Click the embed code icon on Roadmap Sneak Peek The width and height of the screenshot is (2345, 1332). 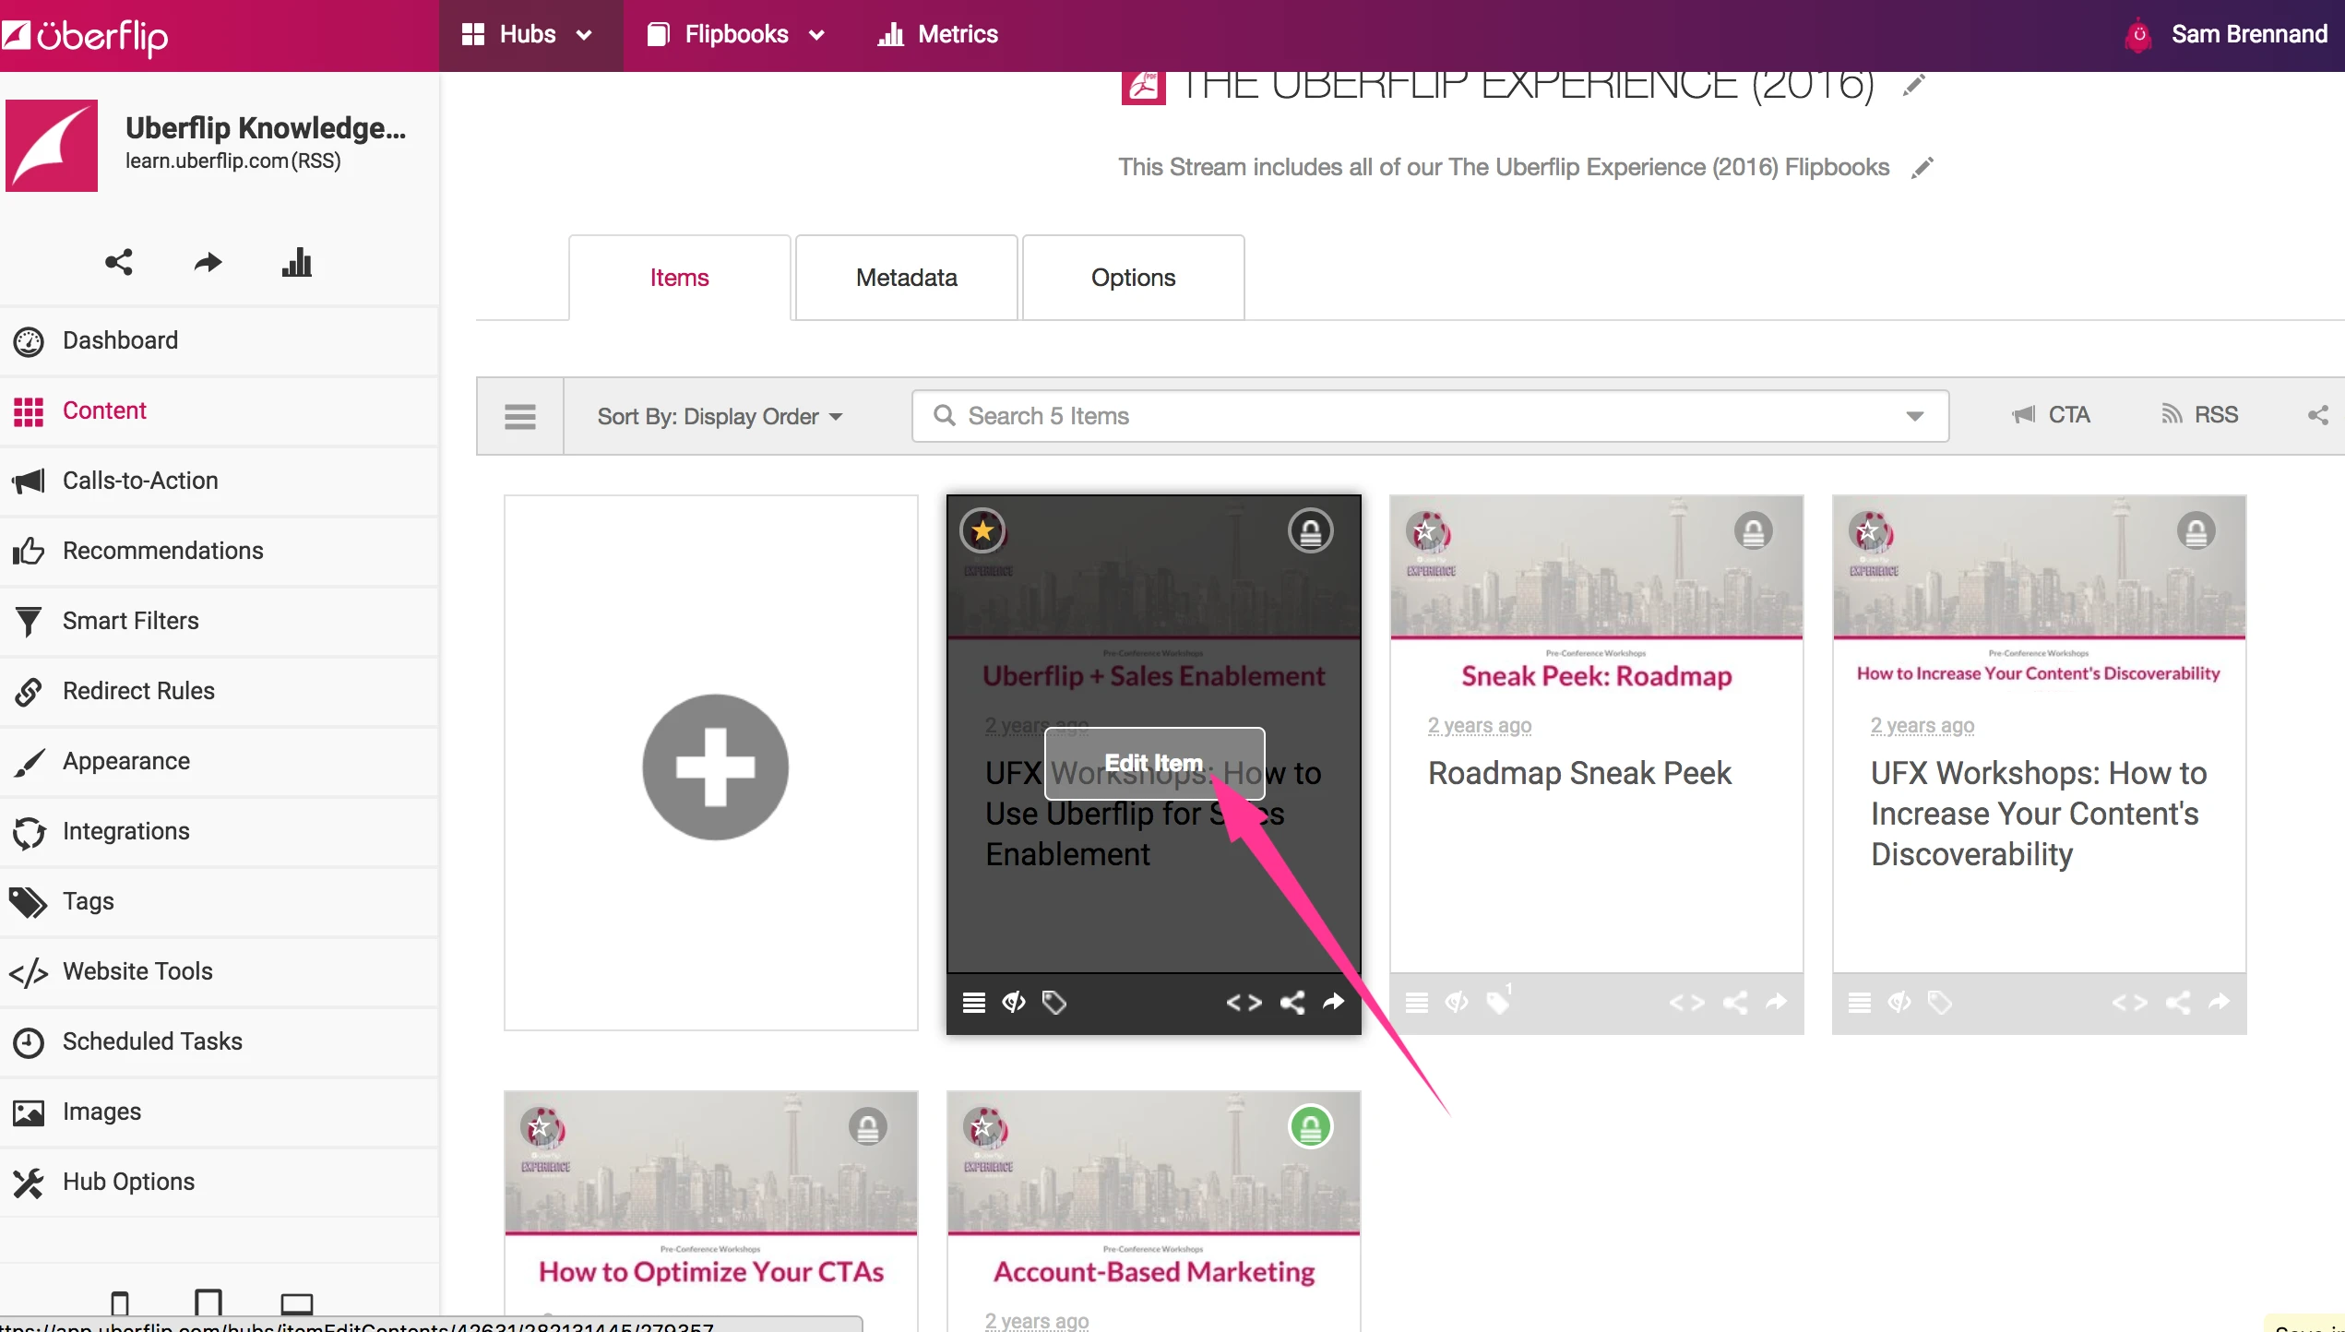click(x=1686, y=1002)
